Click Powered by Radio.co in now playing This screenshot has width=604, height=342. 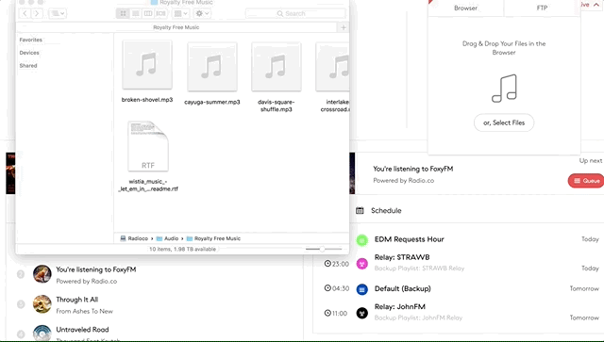coord(403,181)
